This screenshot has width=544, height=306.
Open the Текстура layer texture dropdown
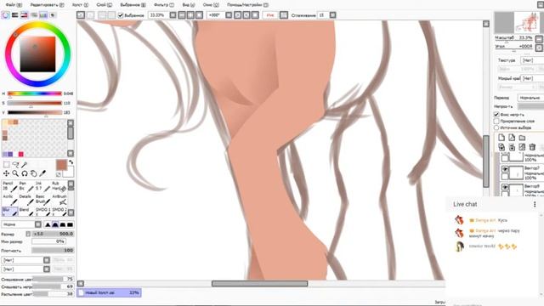(532, 60)
